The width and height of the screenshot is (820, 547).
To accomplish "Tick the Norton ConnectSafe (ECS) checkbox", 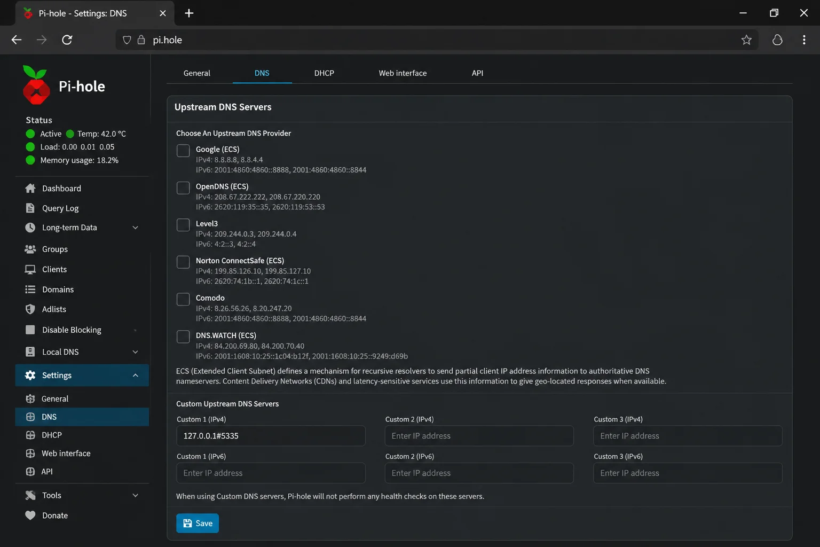I will 183,262.
